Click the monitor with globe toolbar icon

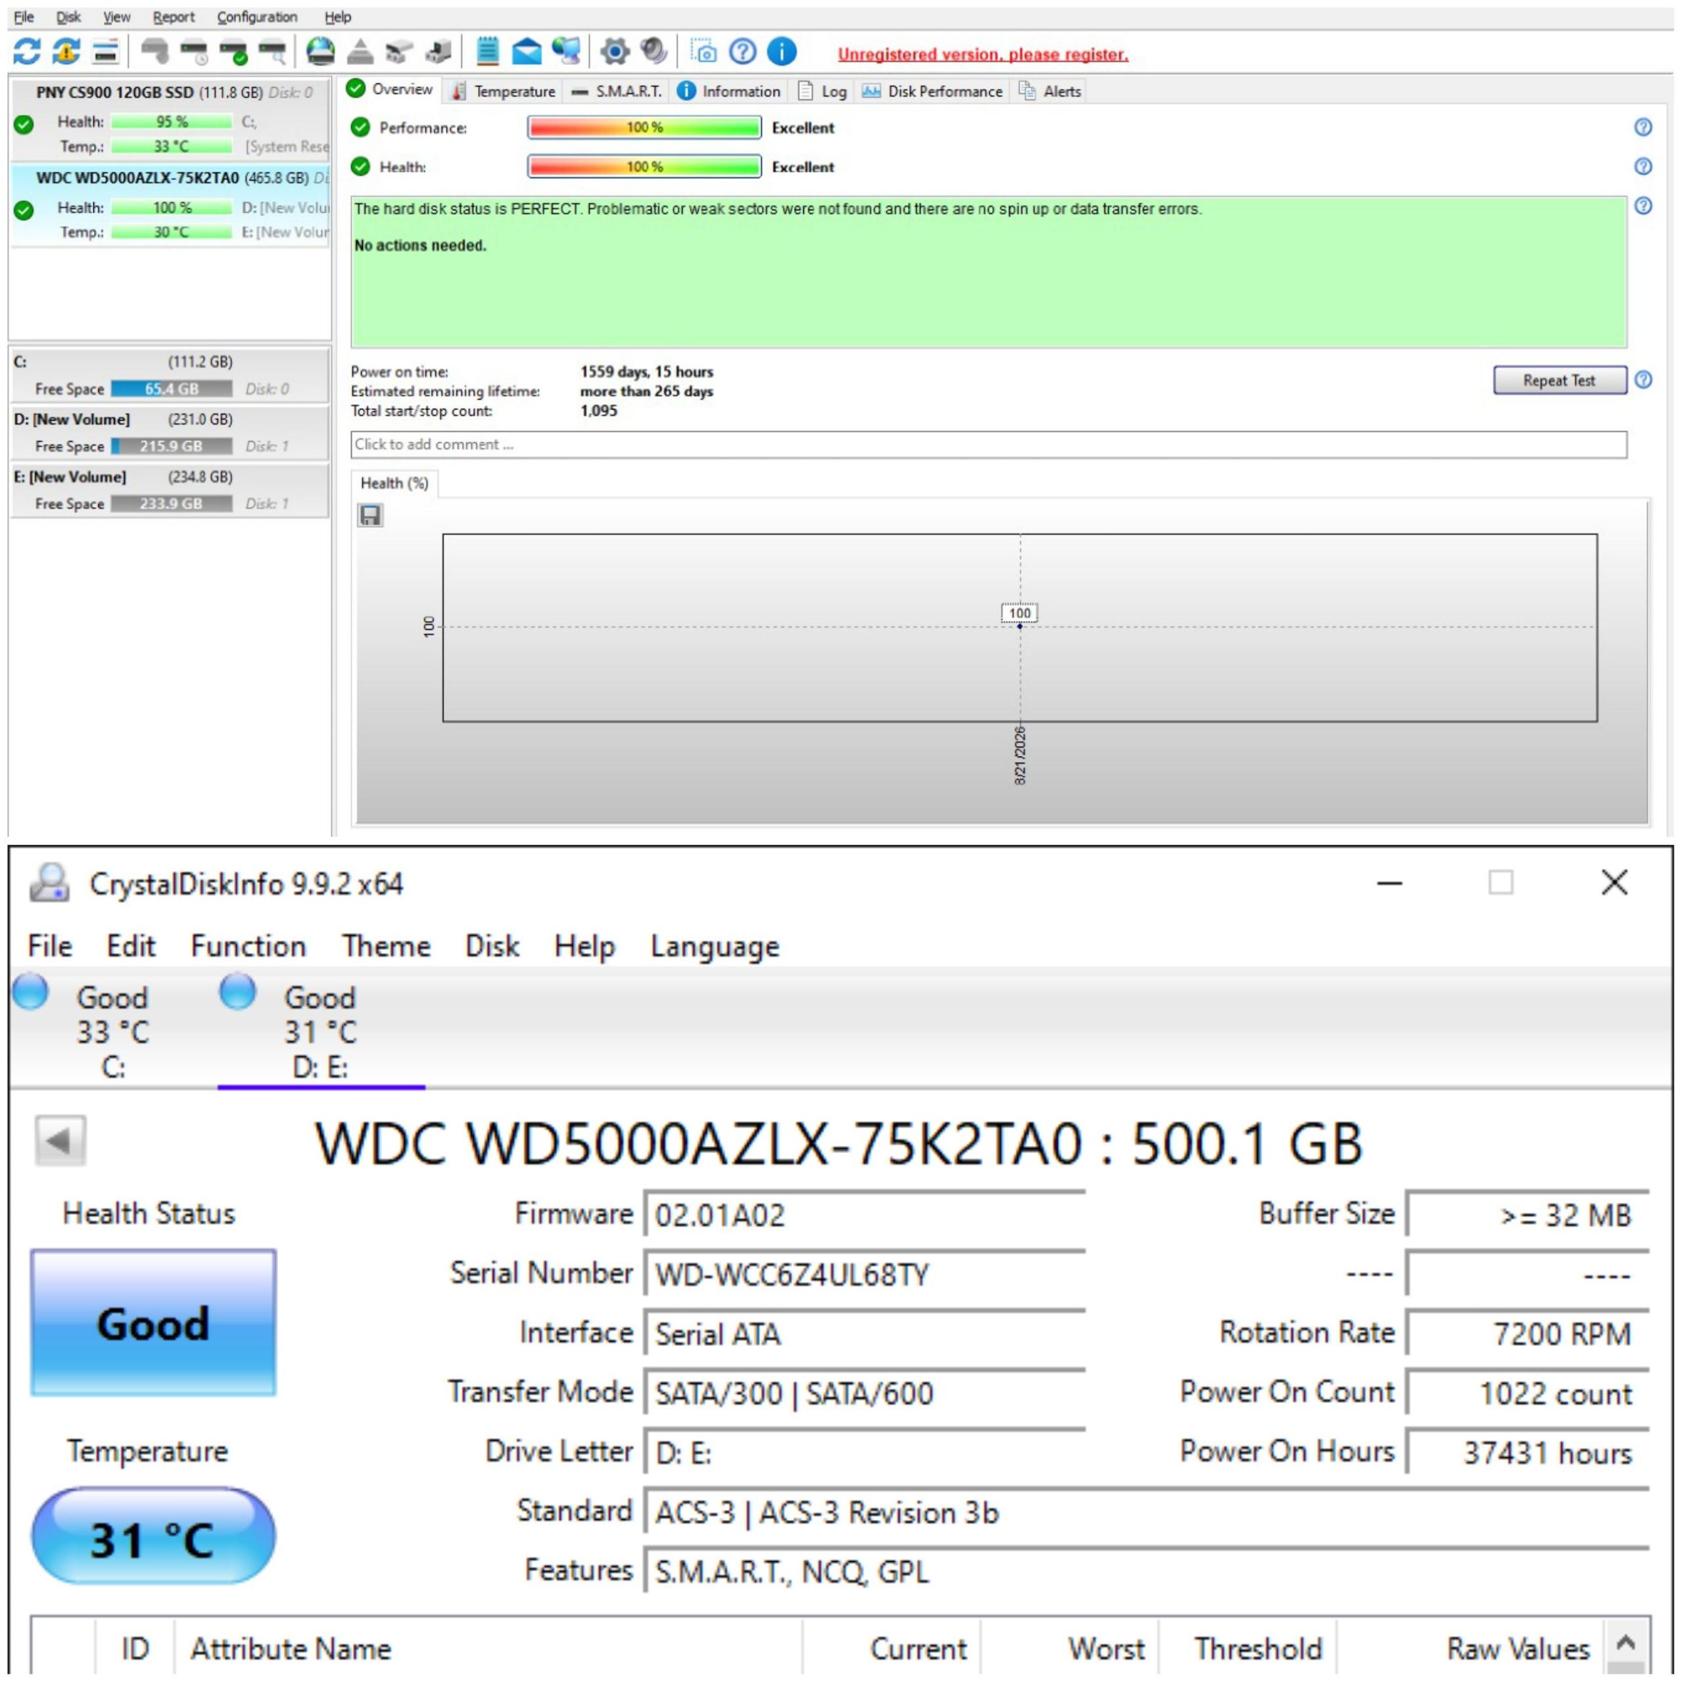click(567, 52)
